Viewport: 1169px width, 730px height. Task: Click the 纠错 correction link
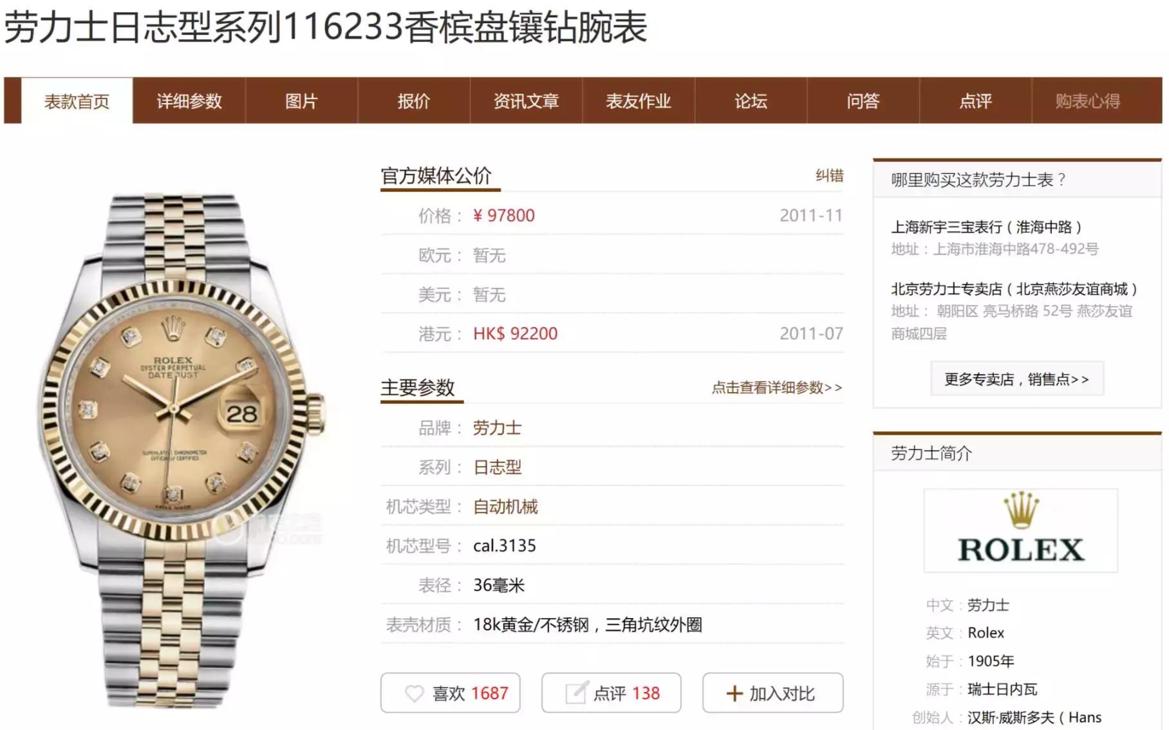click(829, 176)
